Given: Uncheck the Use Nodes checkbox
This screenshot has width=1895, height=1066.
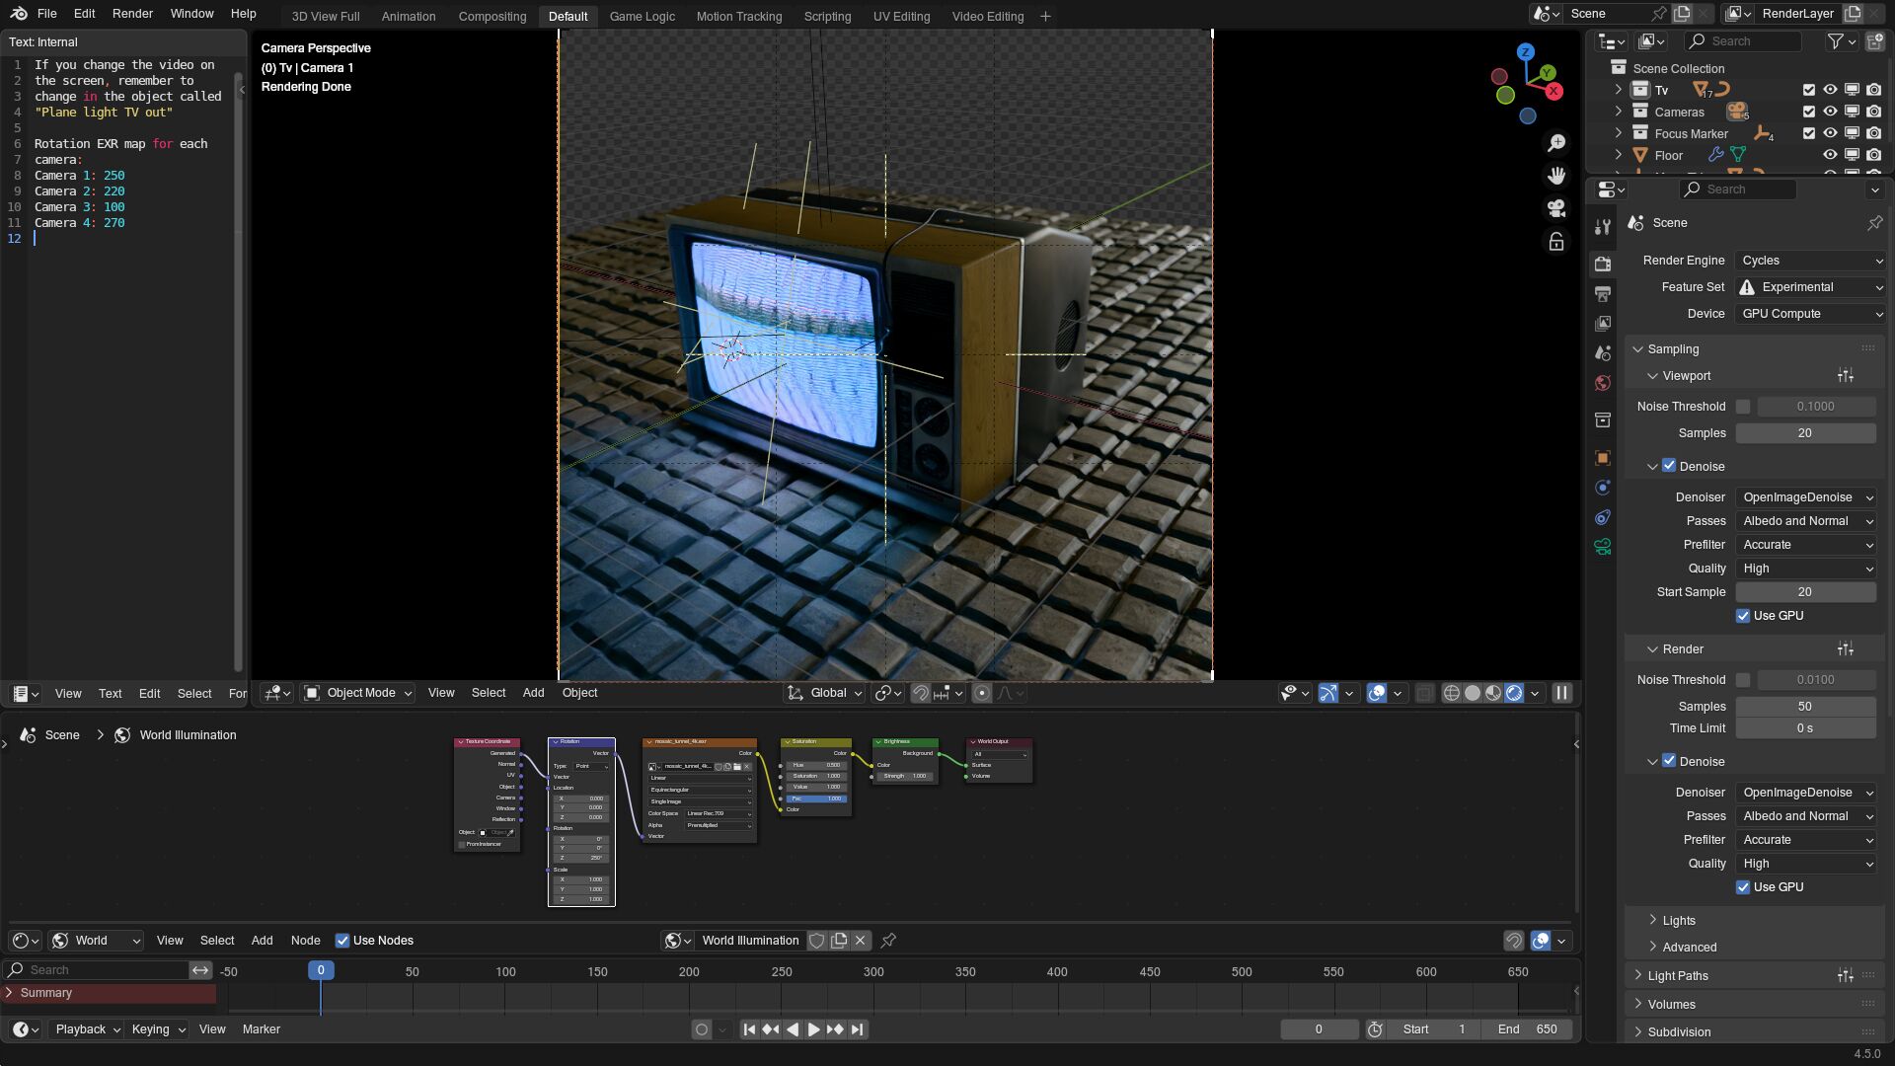Looking at the screenshot, I should (x=342, y=941).
